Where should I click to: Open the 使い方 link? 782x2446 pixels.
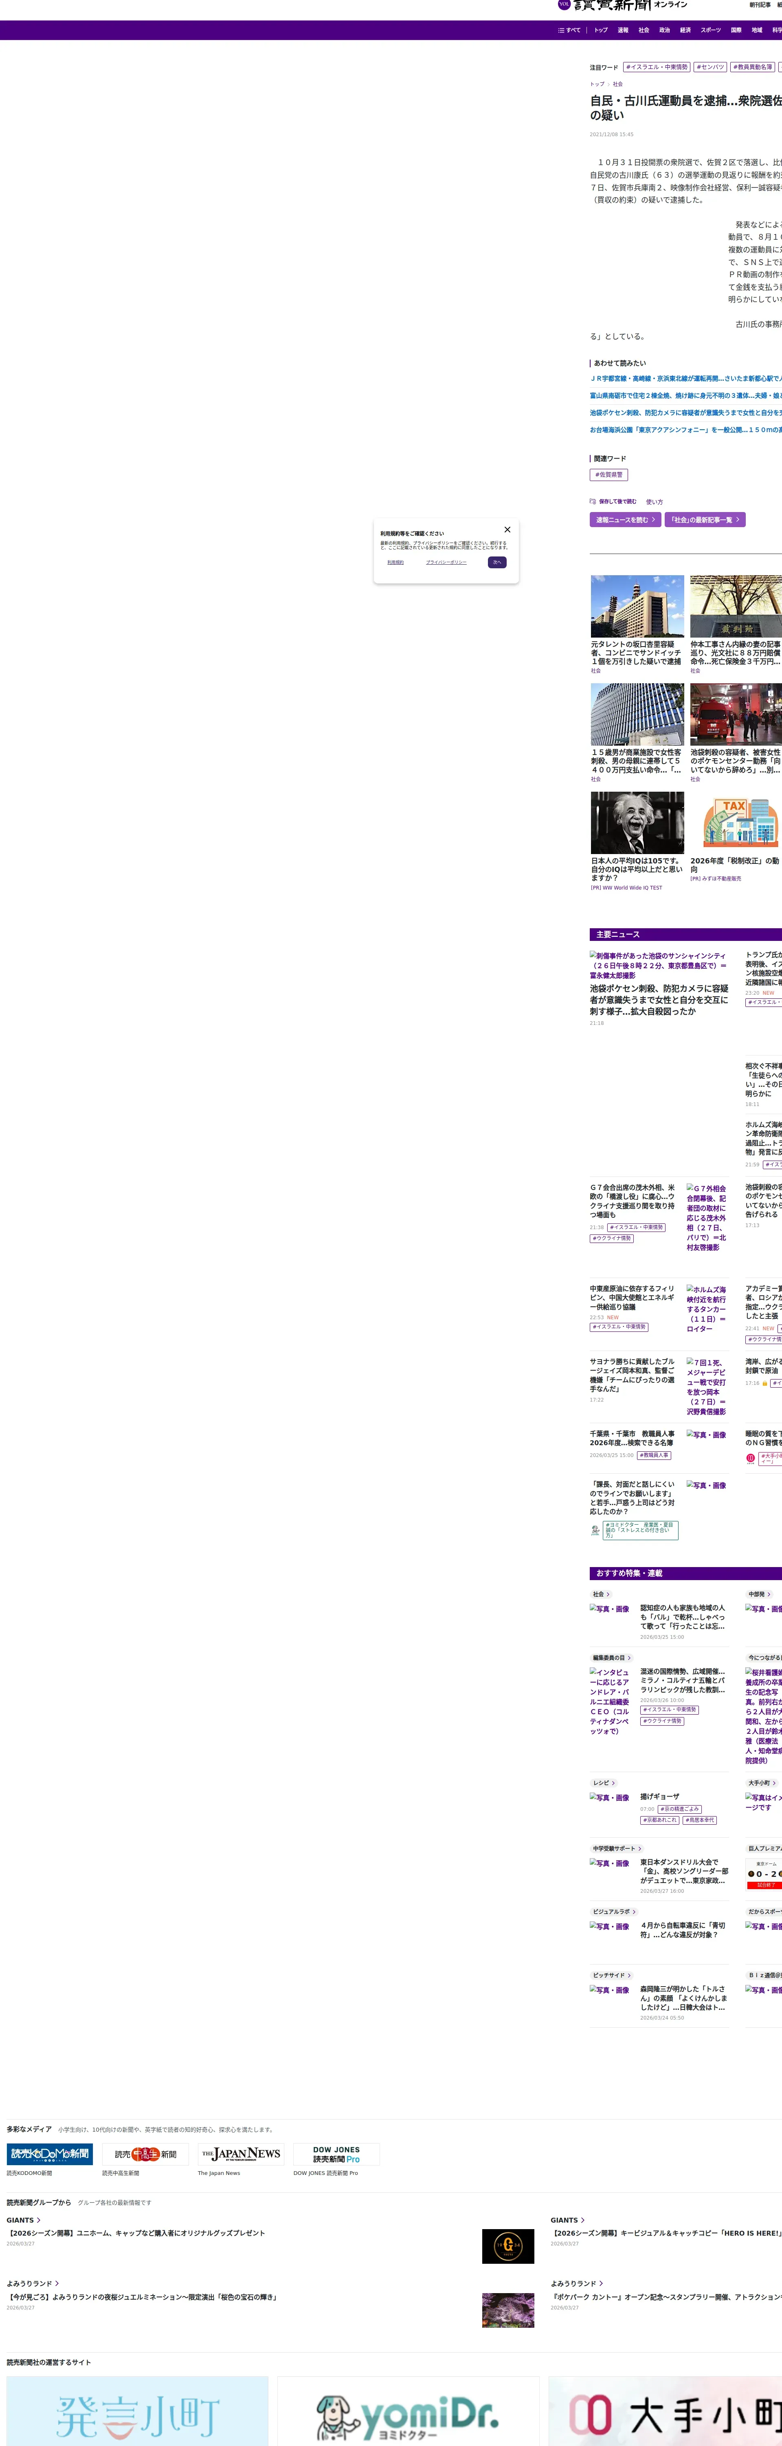pyautogui.click(x=655, y=501)
